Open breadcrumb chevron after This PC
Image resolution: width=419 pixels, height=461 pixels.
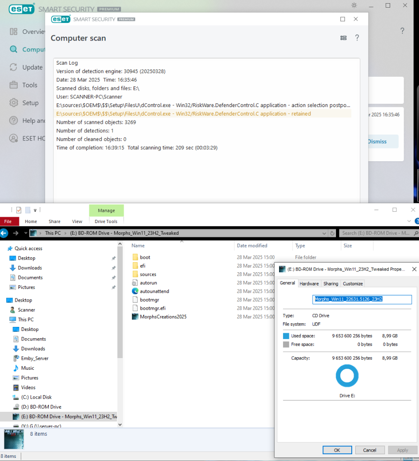tap(65, 233)
